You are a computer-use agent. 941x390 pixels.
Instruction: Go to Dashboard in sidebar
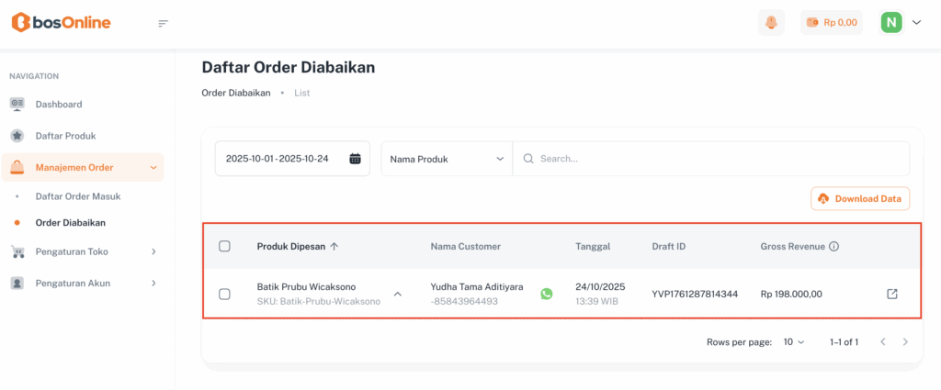(59, 104)
